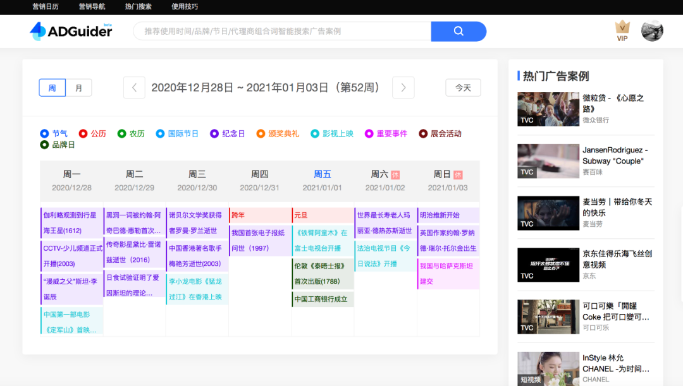The width and height of the screenshot is (683, 386).
Task: Select the 元旦 event on Friday
Action: pos(323,215)
